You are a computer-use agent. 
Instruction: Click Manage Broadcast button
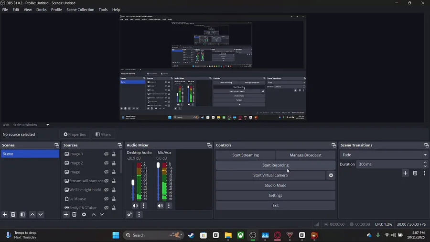[x=305, y=155]
